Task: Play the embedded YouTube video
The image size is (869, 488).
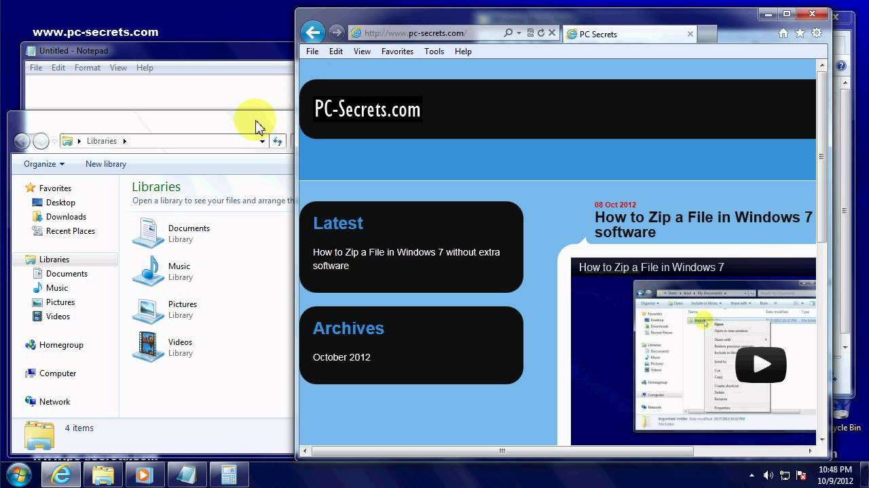Action: (x=760, y=365)
